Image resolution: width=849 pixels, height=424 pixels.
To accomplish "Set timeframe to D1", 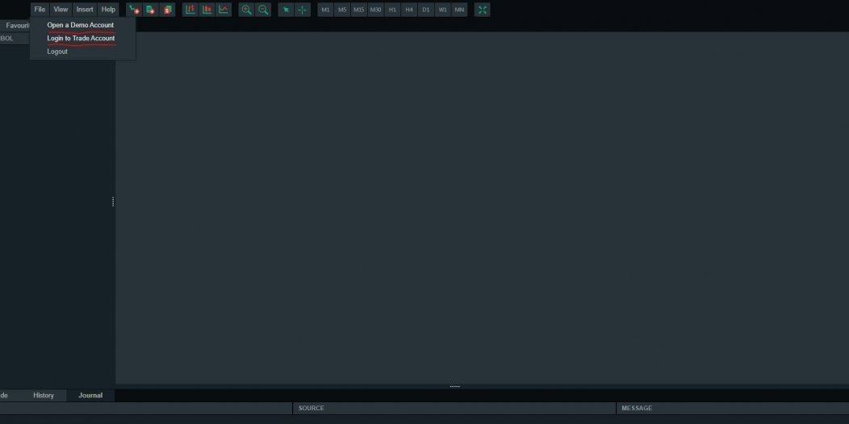I will coord(426,10).
